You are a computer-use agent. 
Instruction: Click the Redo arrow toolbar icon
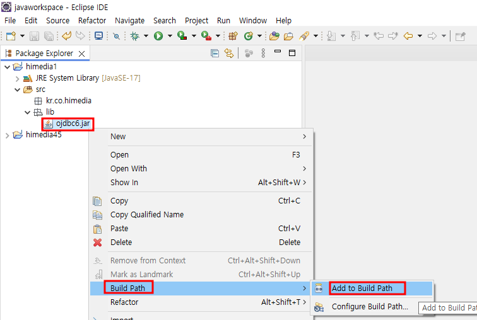[x=80, y=36]
